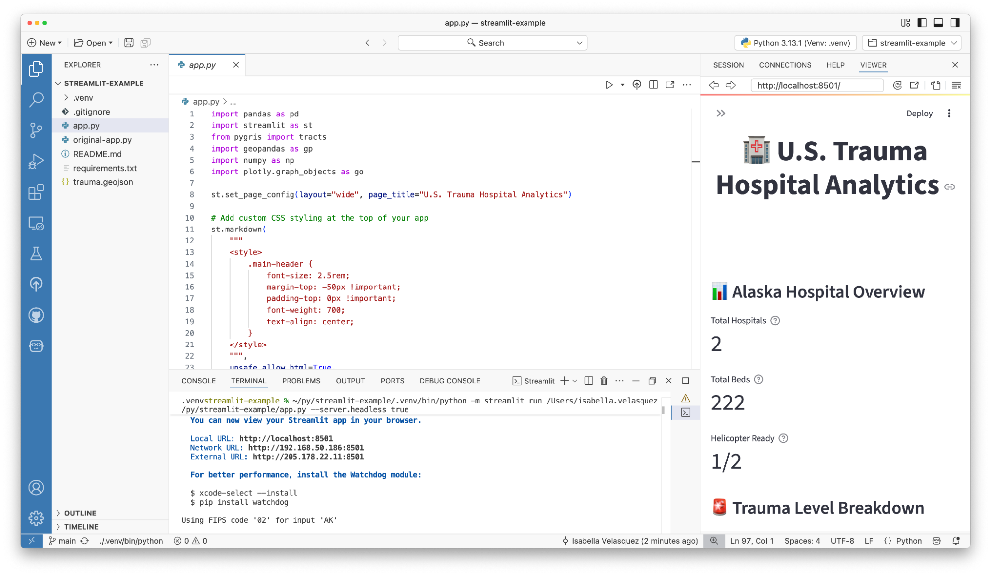Split the editor right
991x576 pixels.
(653, 85)
